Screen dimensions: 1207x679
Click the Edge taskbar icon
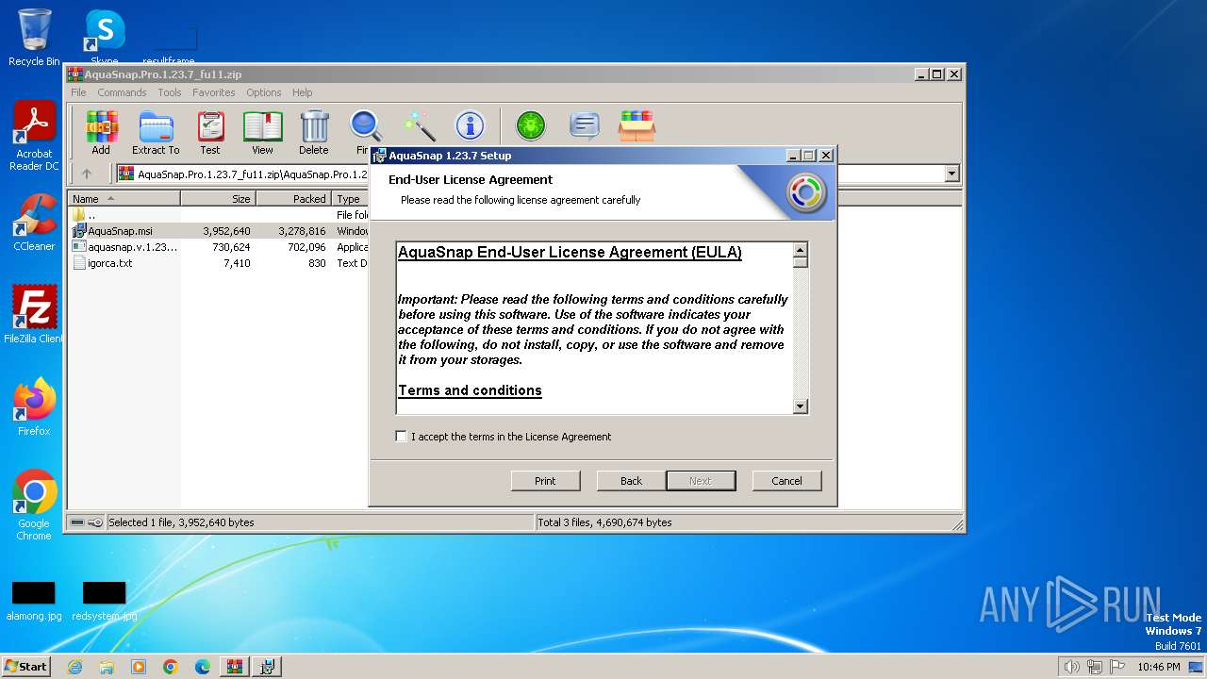click(203, 667)
